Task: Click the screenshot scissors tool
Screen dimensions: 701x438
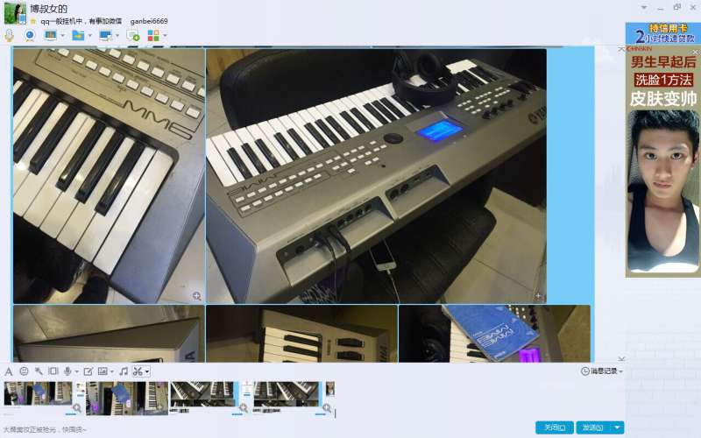Action: (x=138, y=371)
